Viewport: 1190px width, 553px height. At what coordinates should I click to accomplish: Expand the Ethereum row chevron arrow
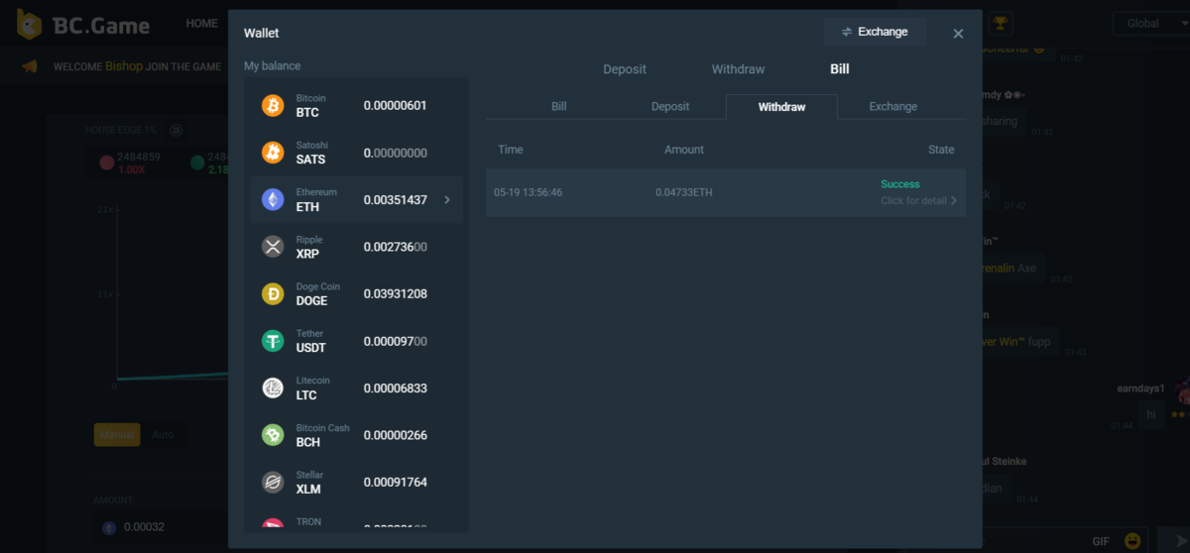pyautogui.click(x=447, y=200)
